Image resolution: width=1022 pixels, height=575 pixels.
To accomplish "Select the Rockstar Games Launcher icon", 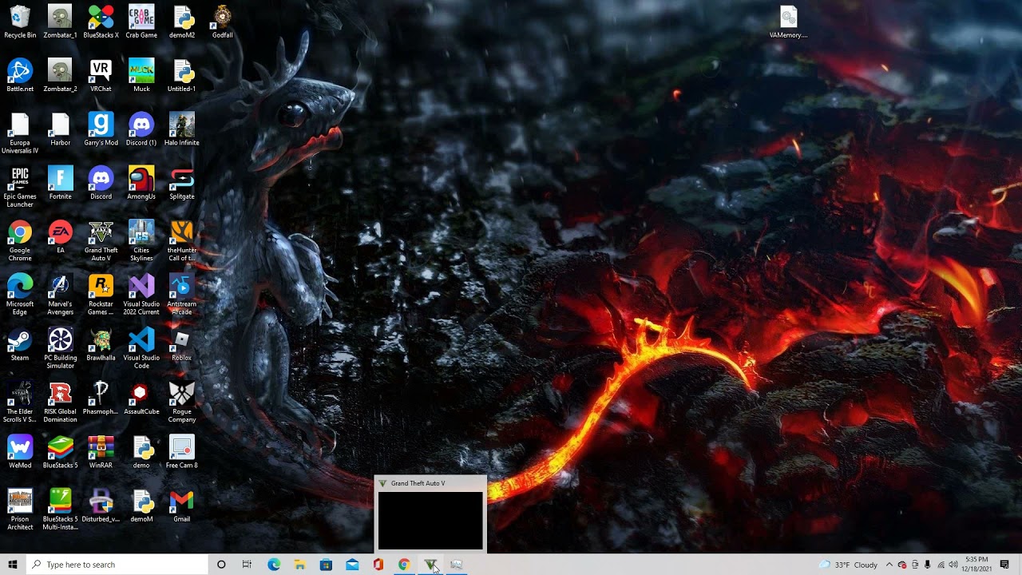I will pyautogui.click(x=101, y=295).
